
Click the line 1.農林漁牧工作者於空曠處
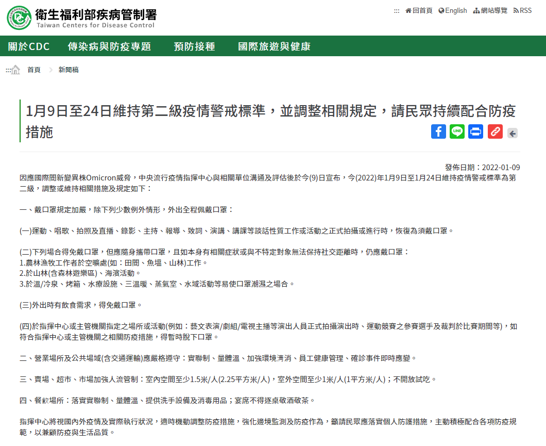pyautogui.click(x=113, y=263)
